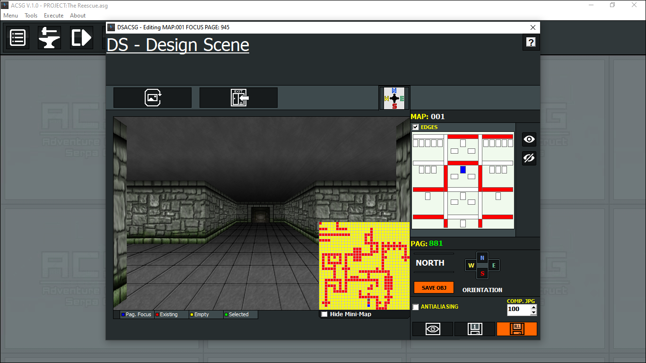The width and height of the screenshot is (646, 363).
Task: Click the COMP. JPG field showing 100
Action: coord(519,310)
